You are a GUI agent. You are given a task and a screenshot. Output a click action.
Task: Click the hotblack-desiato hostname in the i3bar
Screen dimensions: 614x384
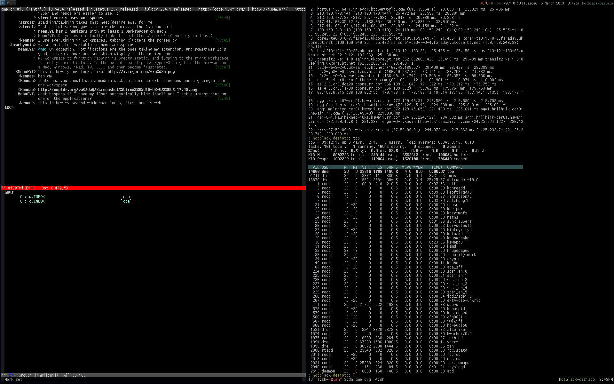[x=597, y=3]
